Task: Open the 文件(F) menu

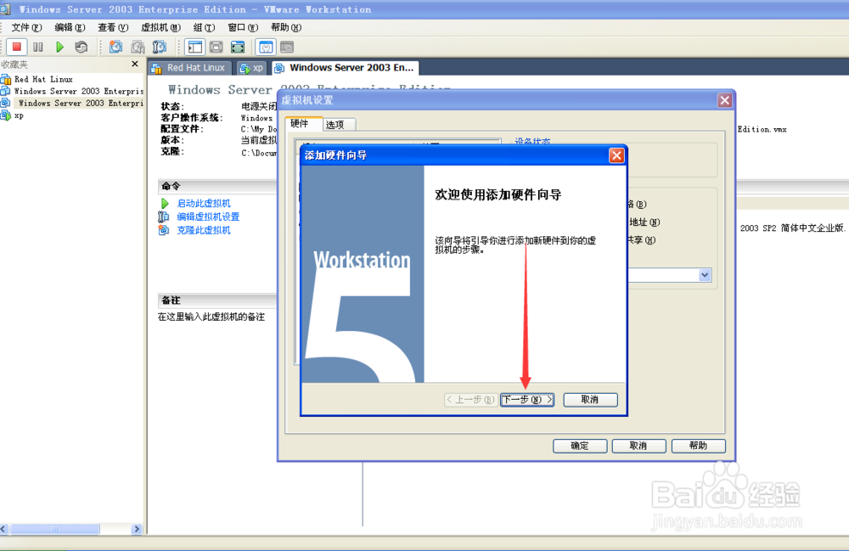Action: tap(26, 28)
